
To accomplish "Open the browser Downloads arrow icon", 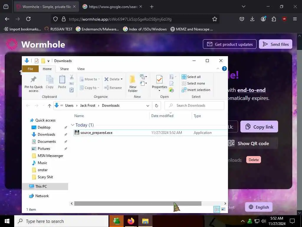I will tap(252, 19).
